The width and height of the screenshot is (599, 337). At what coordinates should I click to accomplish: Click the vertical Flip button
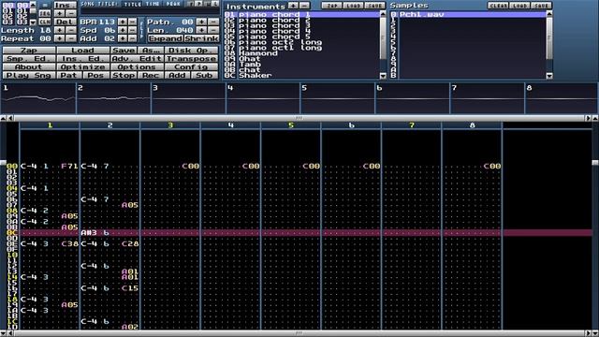click(142, 30)
